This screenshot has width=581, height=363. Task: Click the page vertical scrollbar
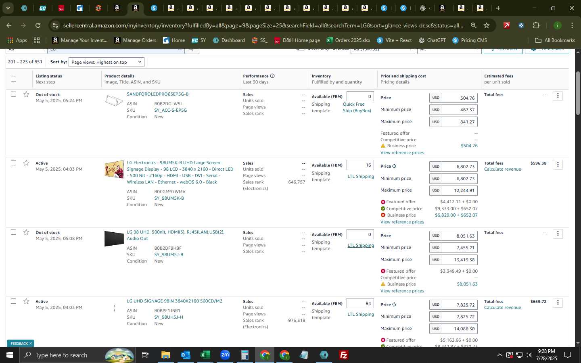tap(578, 93)
